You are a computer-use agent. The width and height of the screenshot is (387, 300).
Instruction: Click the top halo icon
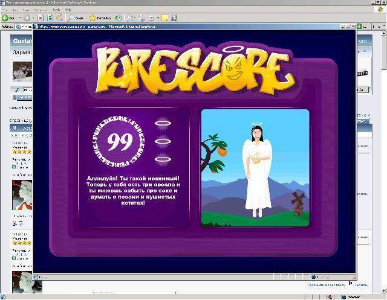point(163,123)
